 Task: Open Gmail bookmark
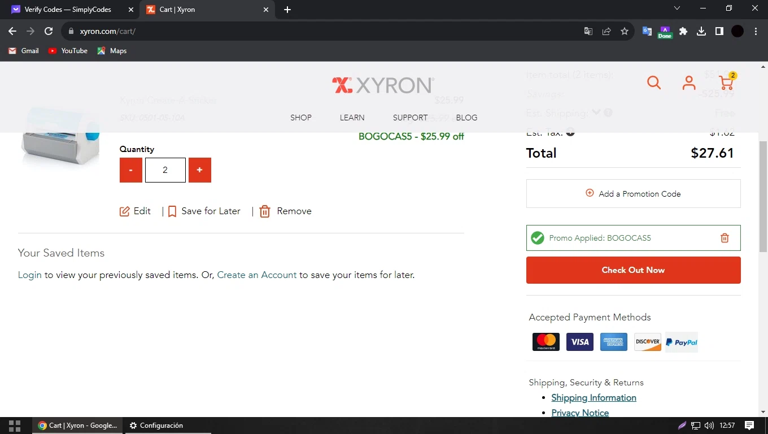click(x=24, y=51)
